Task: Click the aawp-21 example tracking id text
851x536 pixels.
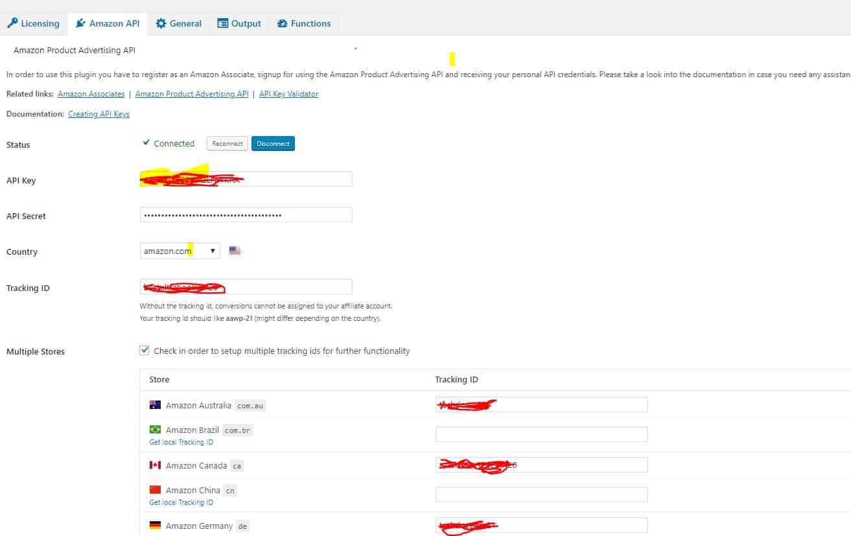Action: [x=238, y=319]
